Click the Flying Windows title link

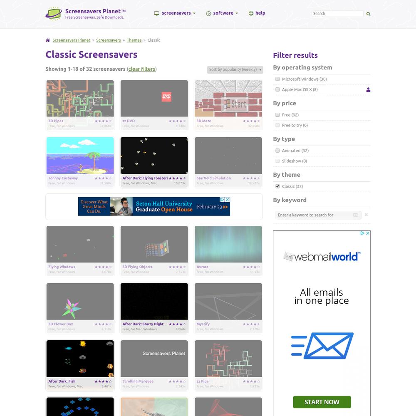point(62,267)
